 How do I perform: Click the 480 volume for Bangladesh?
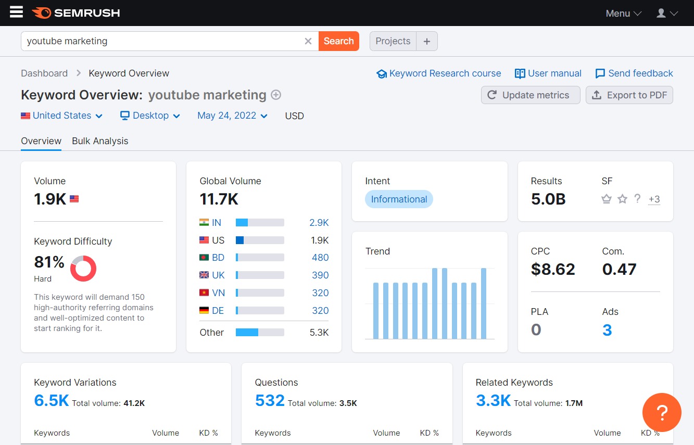point(320,258)
